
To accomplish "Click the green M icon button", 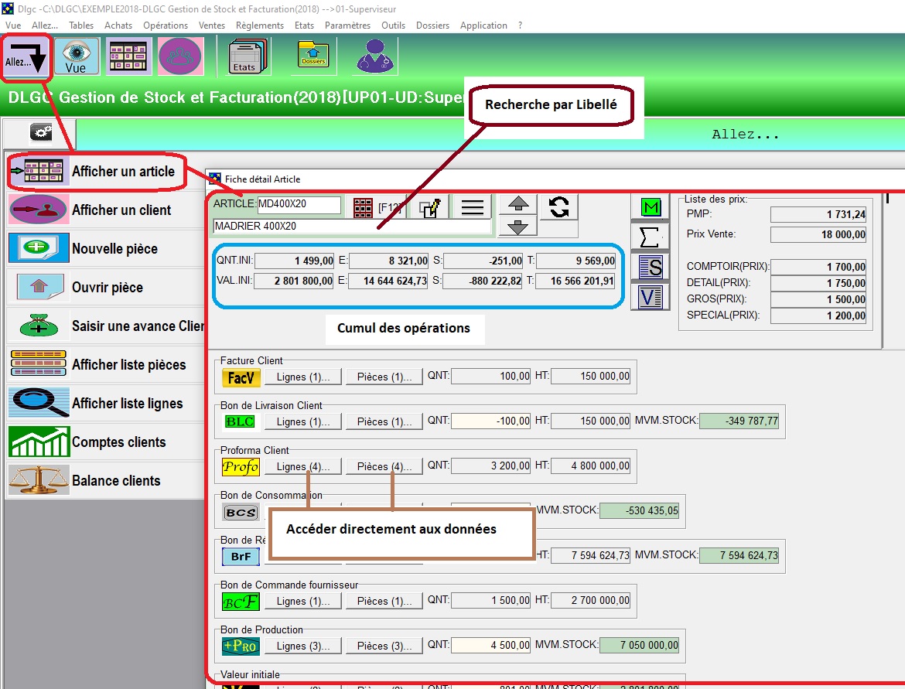I will coord(651,207).
